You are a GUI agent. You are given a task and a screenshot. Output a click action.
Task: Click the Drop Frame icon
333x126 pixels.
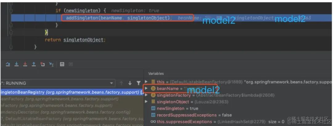click(43, 64)
